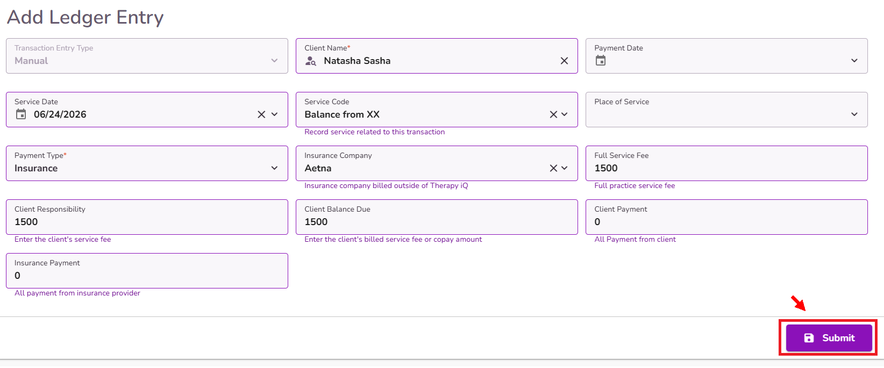Click the Client Payment input field
This screenshot has width=884, height=368.
click(x=726, y=217)
